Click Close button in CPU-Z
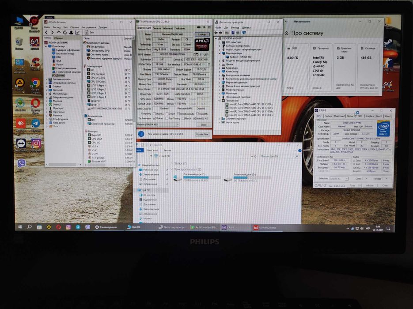413x309 pixels. (x=385, y=185)
